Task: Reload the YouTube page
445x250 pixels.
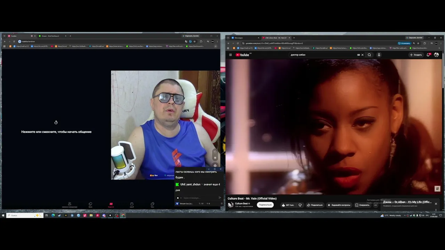Action: point(238,43)
